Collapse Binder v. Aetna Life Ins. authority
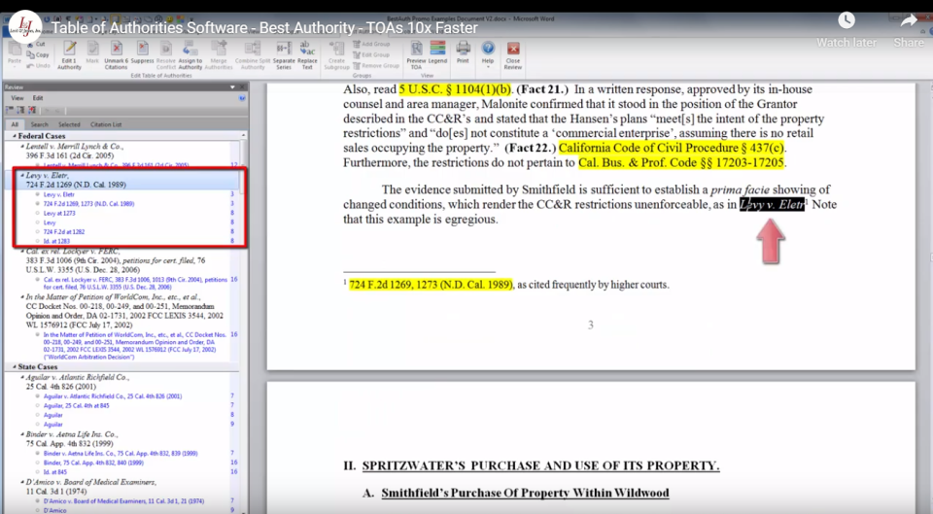 [22, 434]
